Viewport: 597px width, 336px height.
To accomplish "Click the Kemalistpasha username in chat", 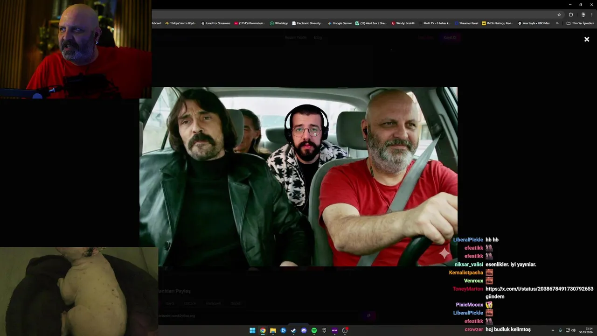I will tap(466, 273).
